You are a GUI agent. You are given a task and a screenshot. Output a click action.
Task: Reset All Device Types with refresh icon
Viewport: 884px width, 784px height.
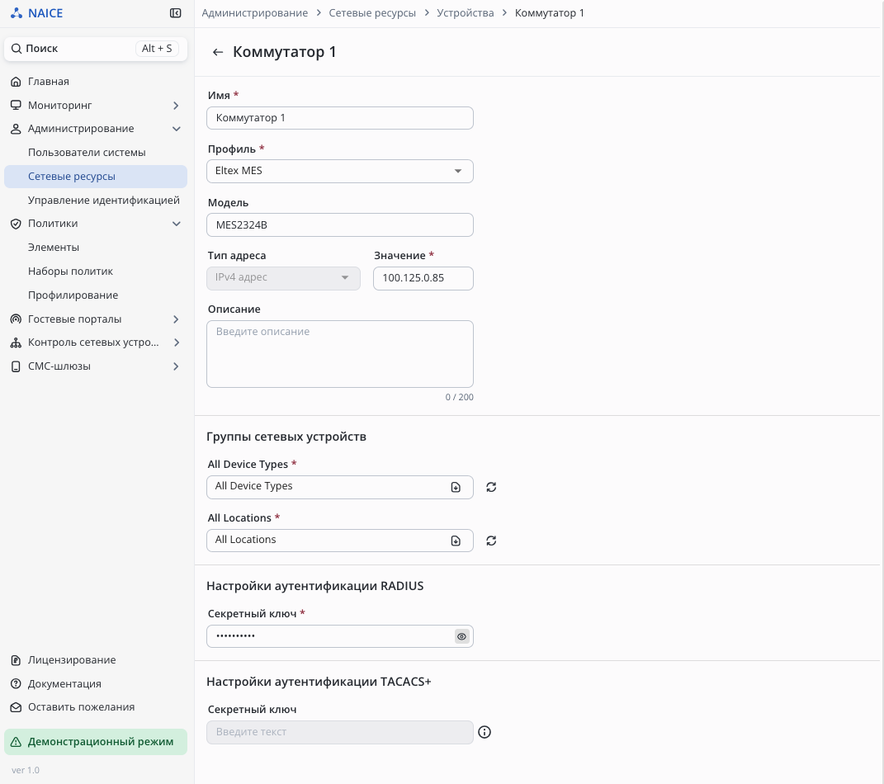click(491, 488)
